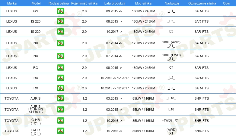The width and height of the screenshot is (236, 136).
Task: Click LEXUS brand cell in GS row
Action: tap(11, 11)
